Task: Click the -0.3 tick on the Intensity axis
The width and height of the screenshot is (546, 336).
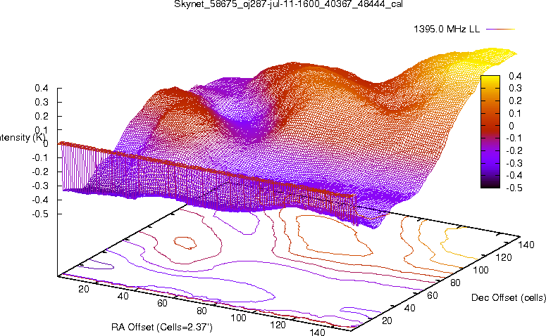Action: [40, 186]
